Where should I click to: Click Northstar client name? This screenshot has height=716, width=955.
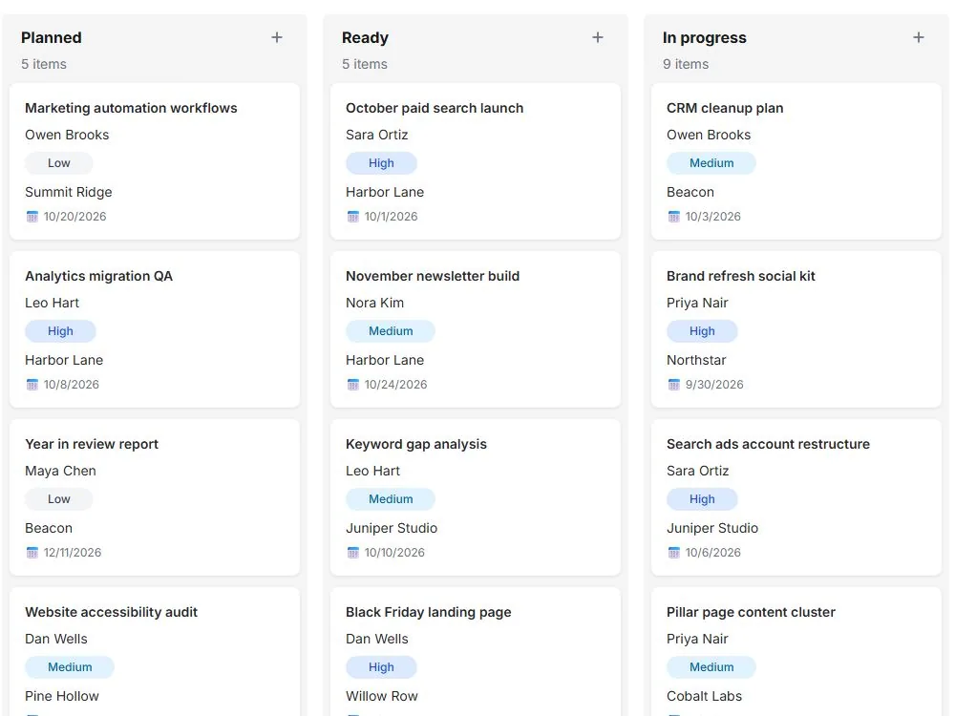[x=696, y=360]
